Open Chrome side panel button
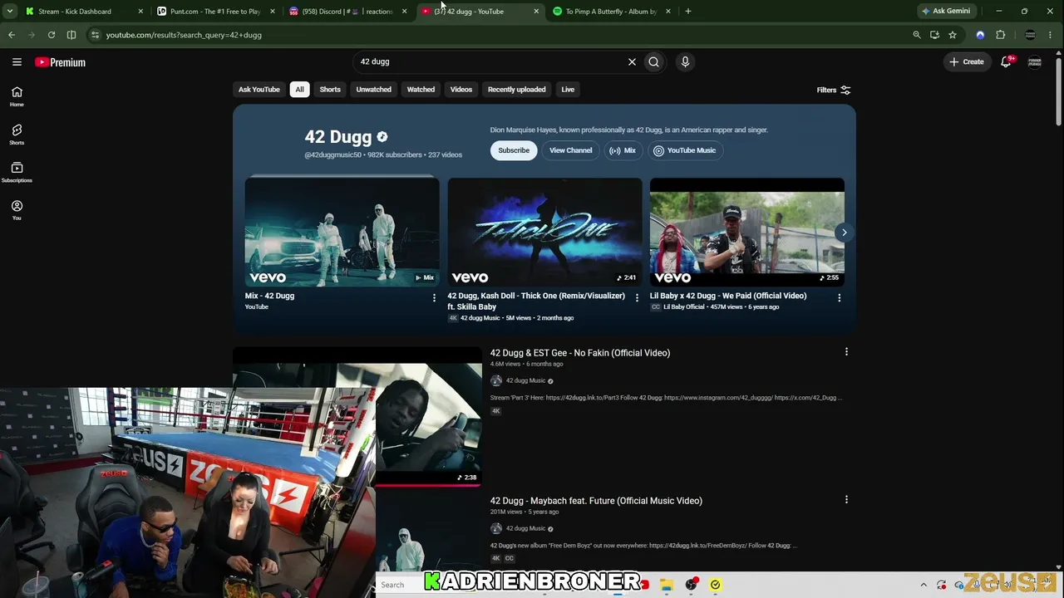 (x=71, y=35)
